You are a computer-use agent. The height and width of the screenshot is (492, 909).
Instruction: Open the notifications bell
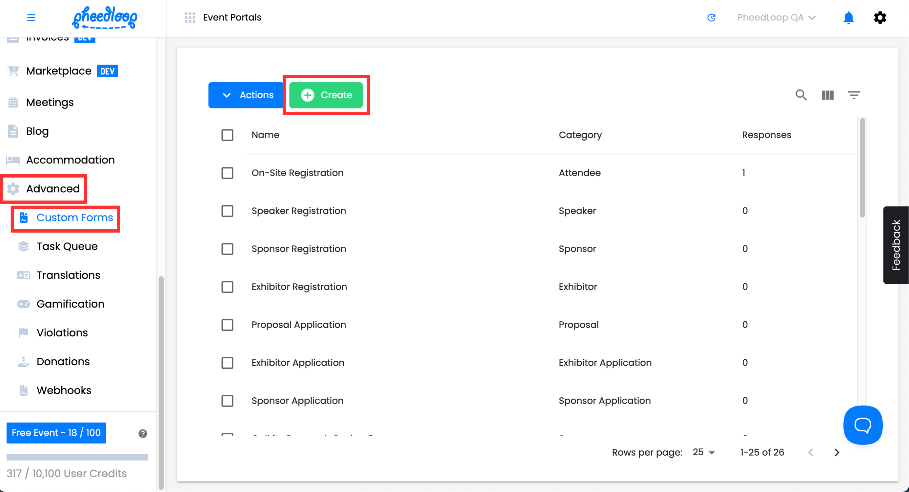point(848,17)
